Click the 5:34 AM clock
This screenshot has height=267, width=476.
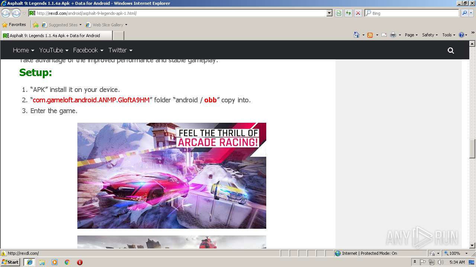tap(457, 262)
